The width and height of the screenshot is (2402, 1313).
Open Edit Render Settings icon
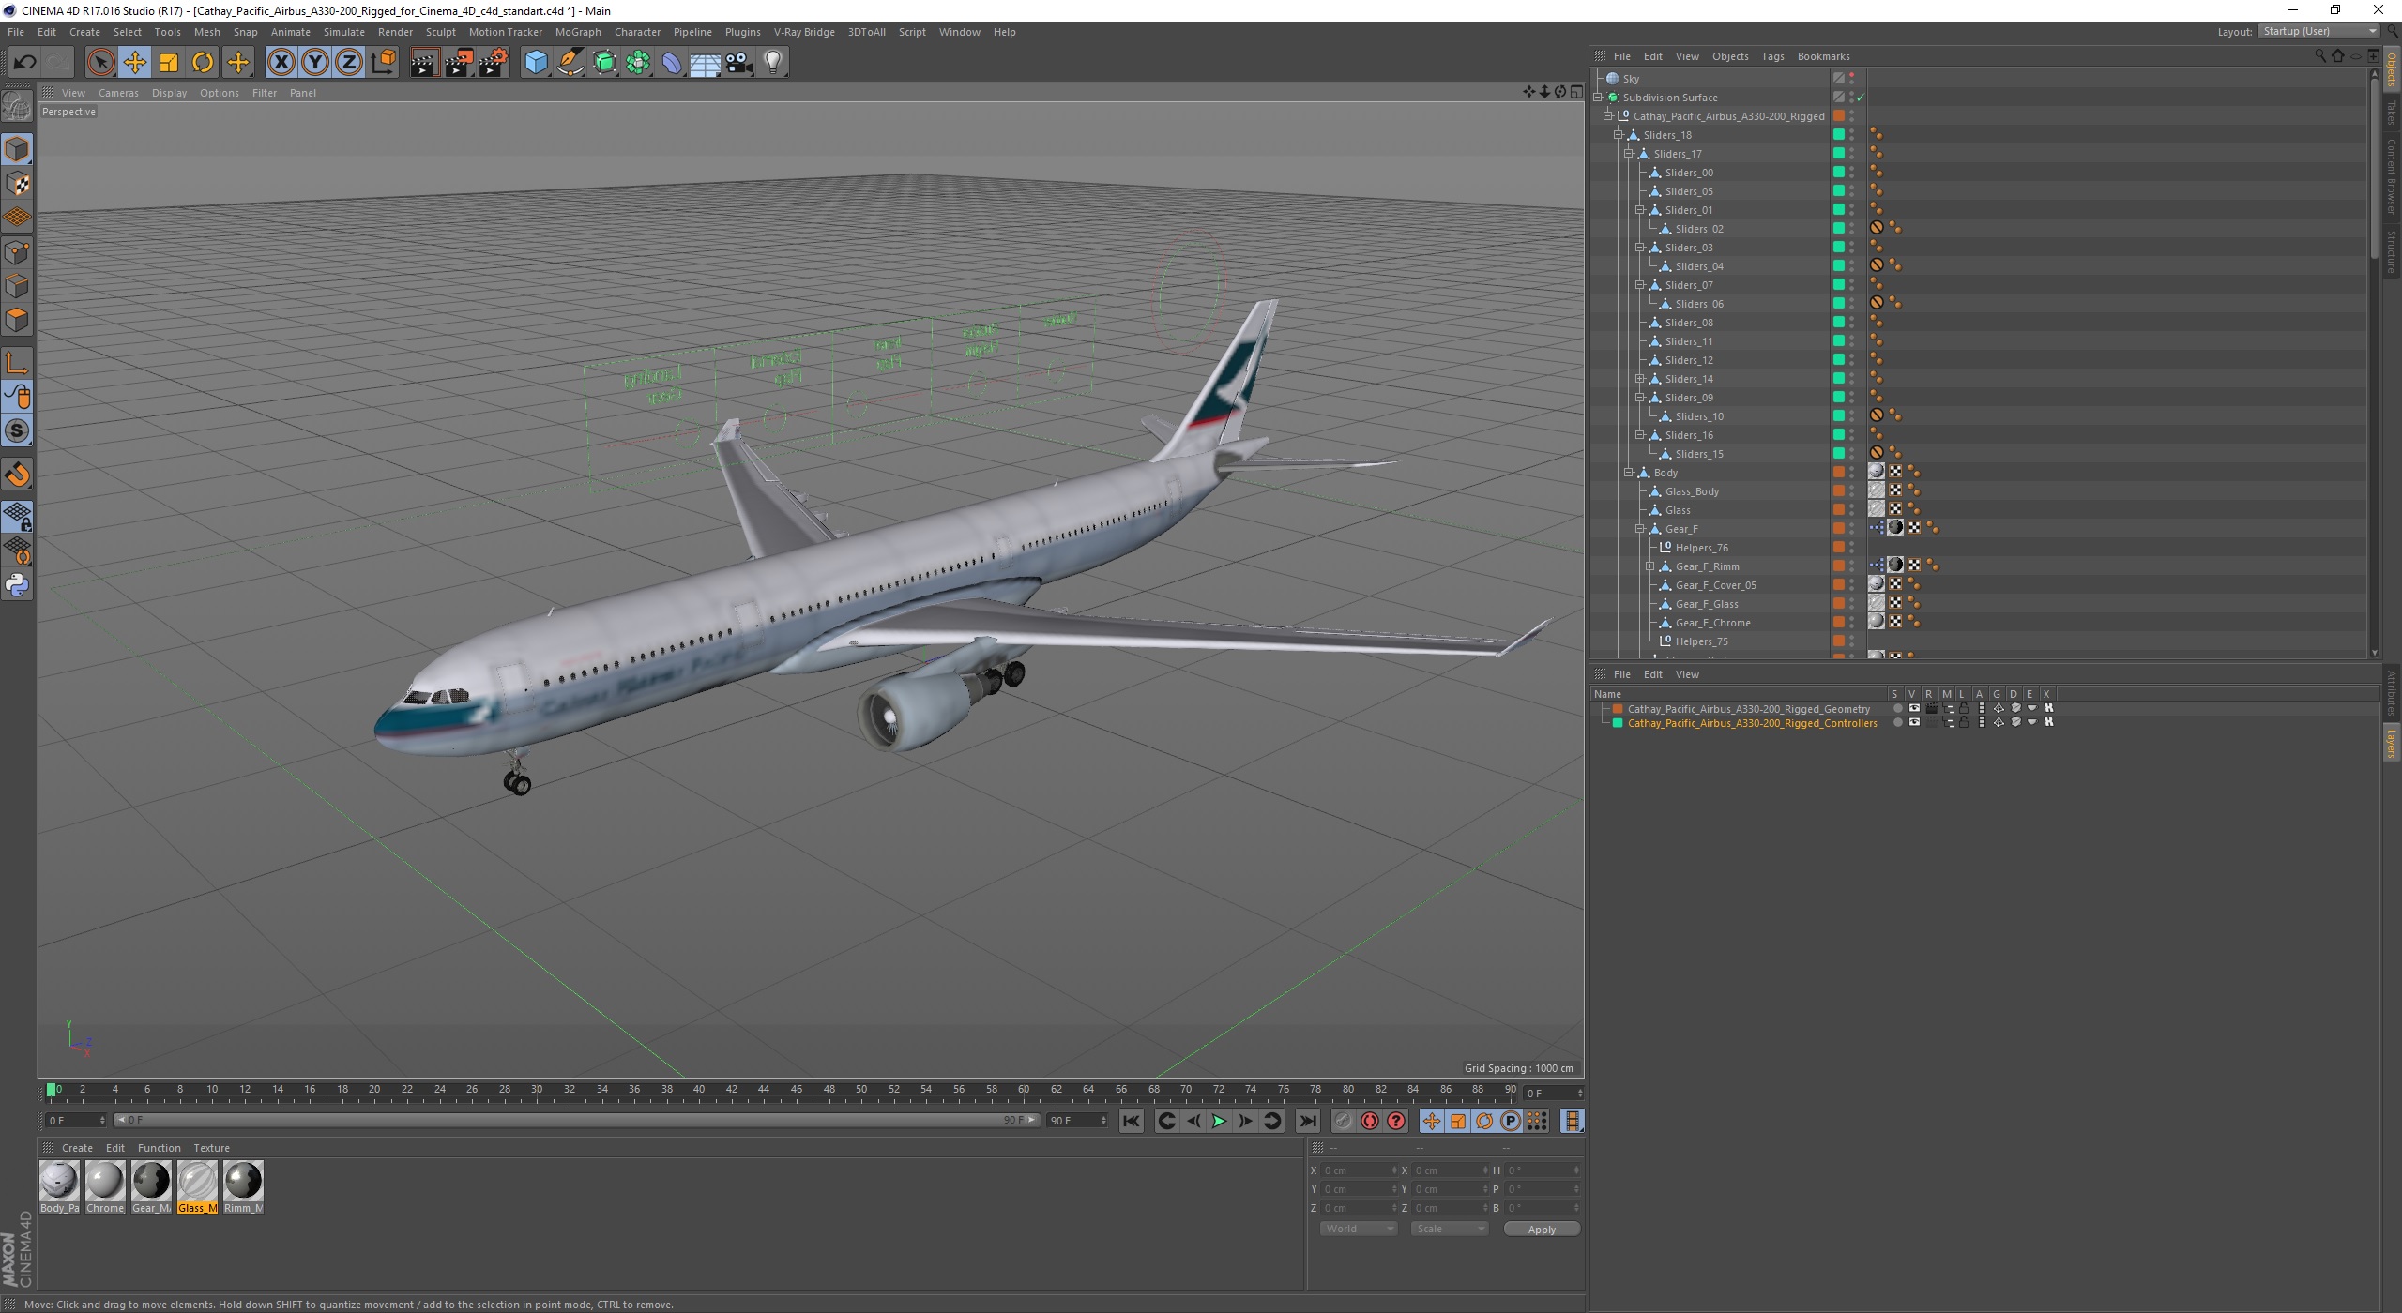[x=494, y=63]
